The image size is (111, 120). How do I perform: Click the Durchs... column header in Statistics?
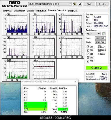pyautogui.click(x=63, y=88)
